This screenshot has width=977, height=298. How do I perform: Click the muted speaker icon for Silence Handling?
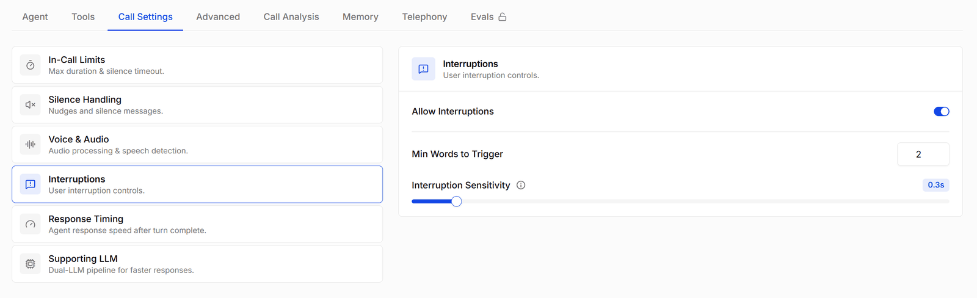31,105
